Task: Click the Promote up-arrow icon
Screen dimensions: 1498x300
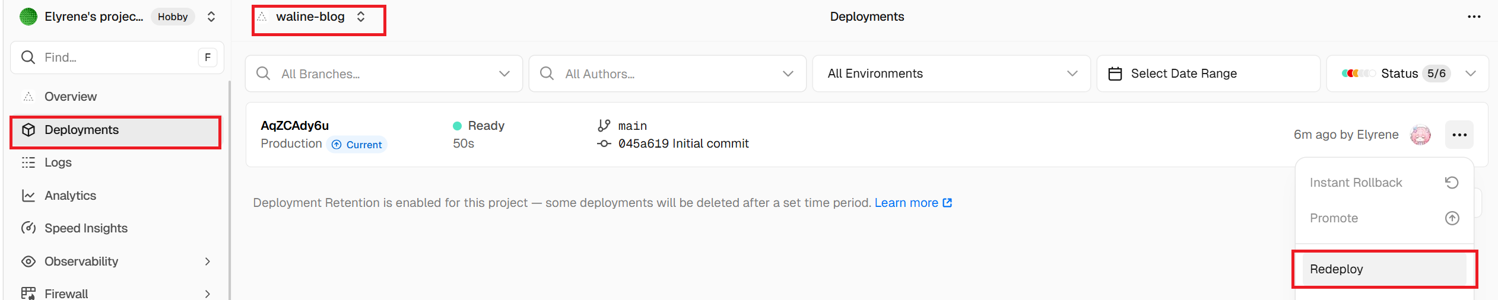Action: pyautogui.click(x=1452, y=218)
